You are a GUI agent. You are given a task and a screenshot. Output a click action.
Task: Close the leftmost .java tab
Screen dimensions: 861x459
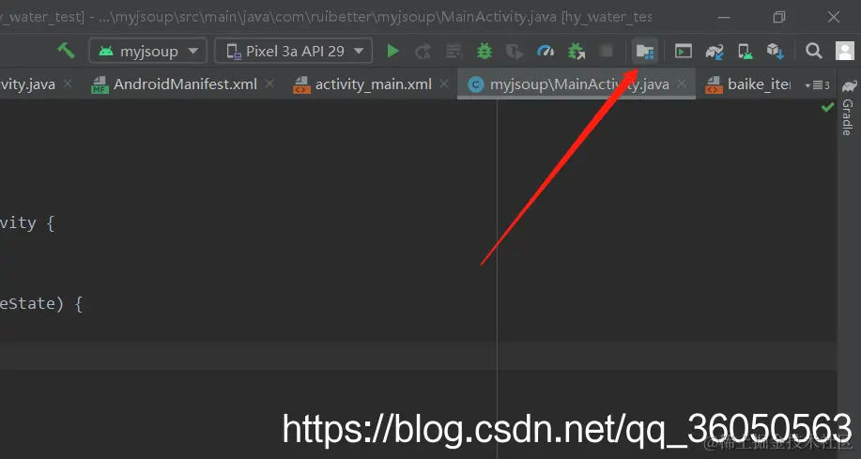(68, 84)
